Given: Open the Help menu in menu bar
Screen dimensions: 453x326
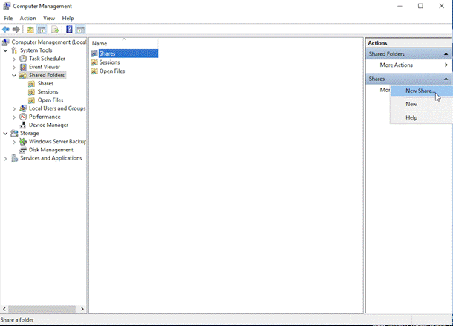Looking at the screenshot, I should 68,19.
